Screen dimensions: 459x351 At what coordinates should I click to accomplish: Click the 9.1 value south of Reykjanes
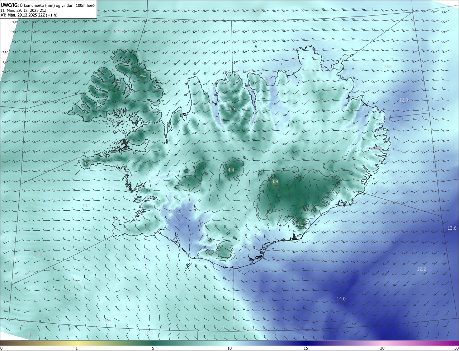tap(132, 293)
